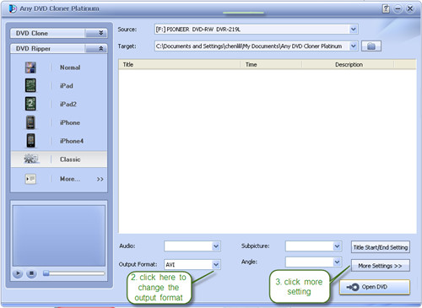
Task: Click Title Start/End Setting button
Action: 381,247
